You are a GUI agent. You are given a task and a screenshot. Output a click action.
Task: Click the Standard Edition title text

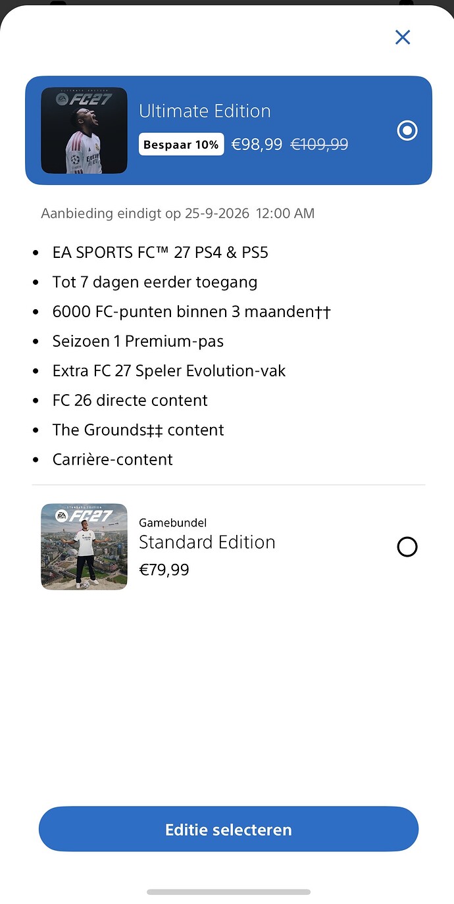(207, 542)
